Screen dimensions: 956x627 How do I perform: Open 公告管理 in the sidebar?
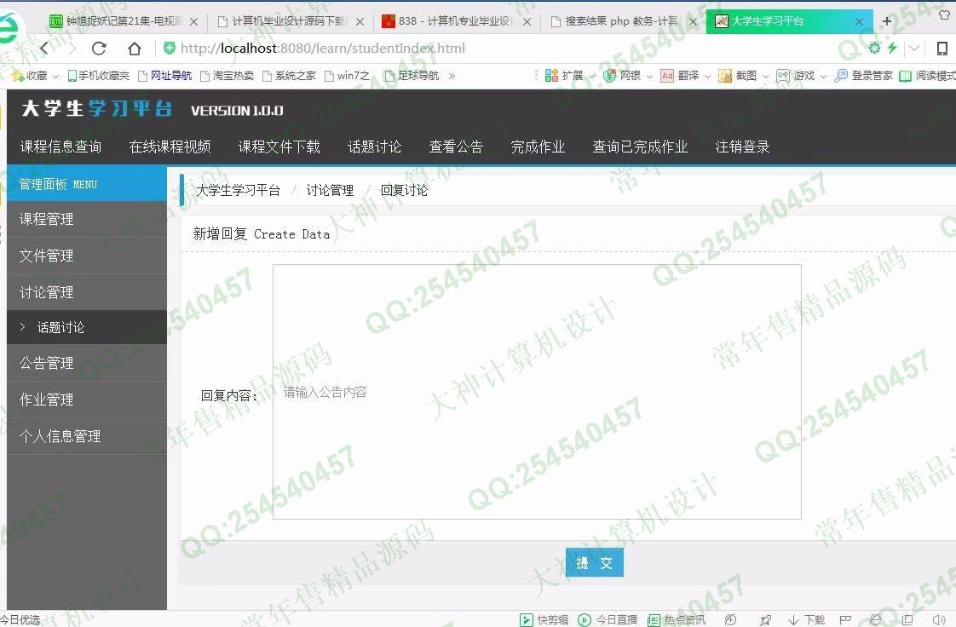pos(87,363)
